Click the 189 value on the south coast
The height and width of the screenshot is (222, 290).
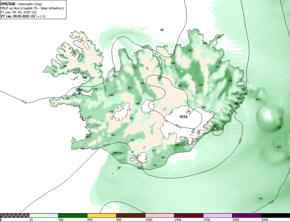pos(139,169)
